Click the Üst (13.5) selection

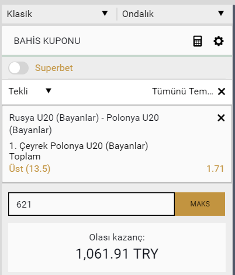30,168
